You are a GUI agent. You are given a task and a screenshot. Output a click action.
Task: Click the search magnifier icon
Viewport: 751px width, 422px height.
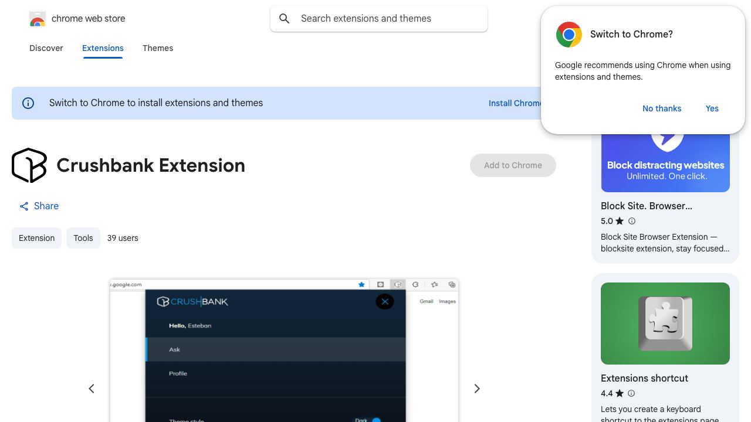pos(285,19)
